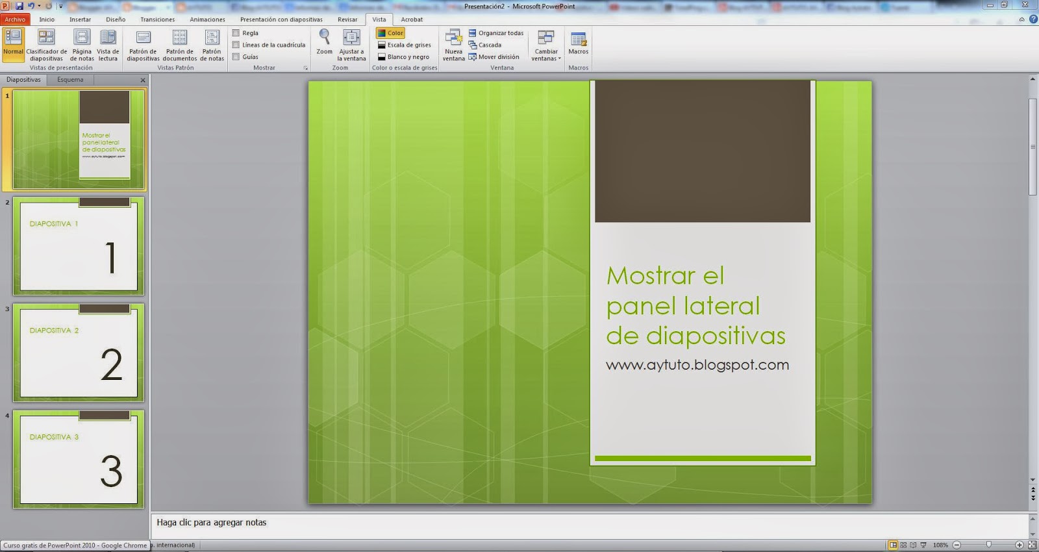1039x552 pixels.
Task: Switch to the Acrobat ribbon tab
Action: click(412, 19)
